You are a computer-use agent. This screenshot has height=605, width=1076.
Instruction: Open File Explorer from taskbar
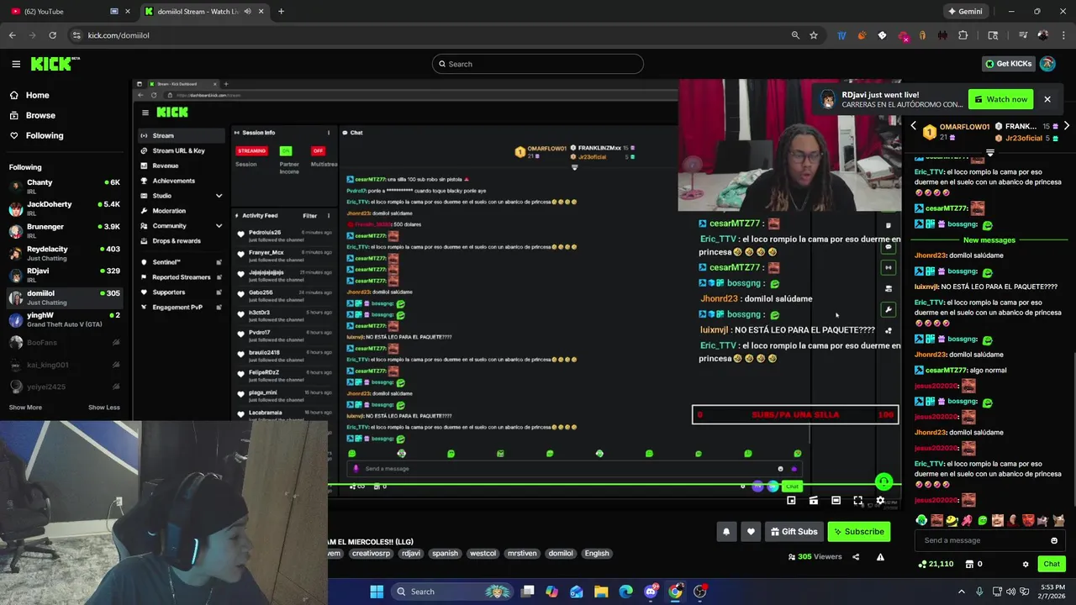pyautogui.click(x=601, y=592)
